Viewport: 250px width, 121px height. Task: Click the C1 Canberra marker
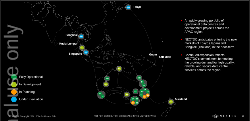click(135, 91)
